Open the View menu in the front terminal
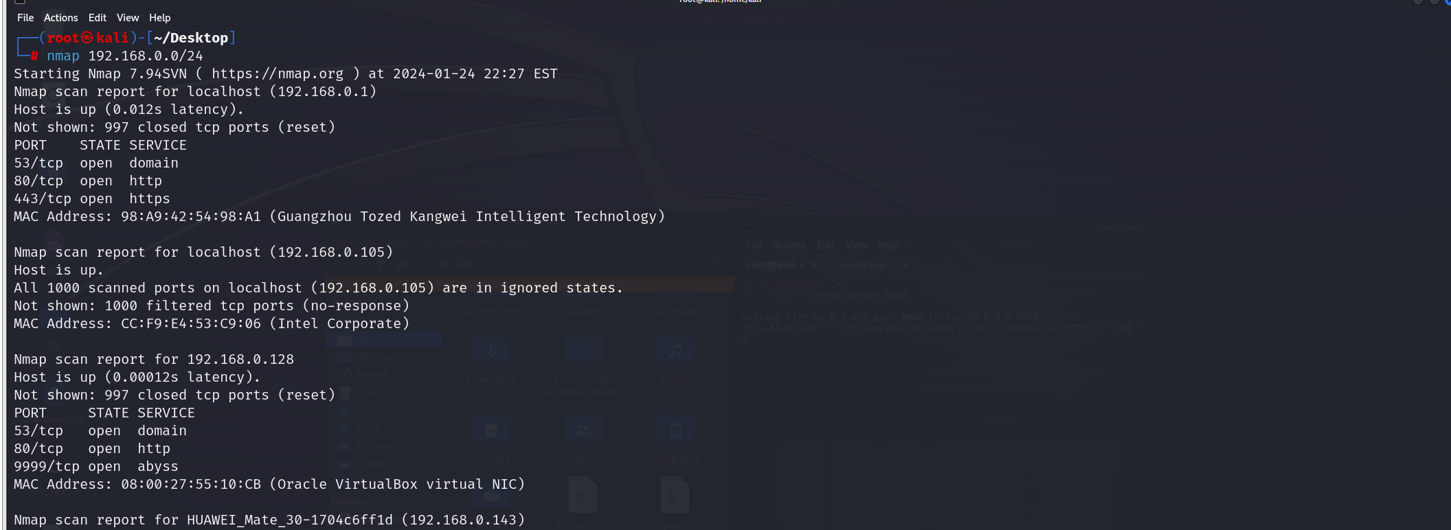The height and width of the screenshot is (530, 1451). pos(128,18)
